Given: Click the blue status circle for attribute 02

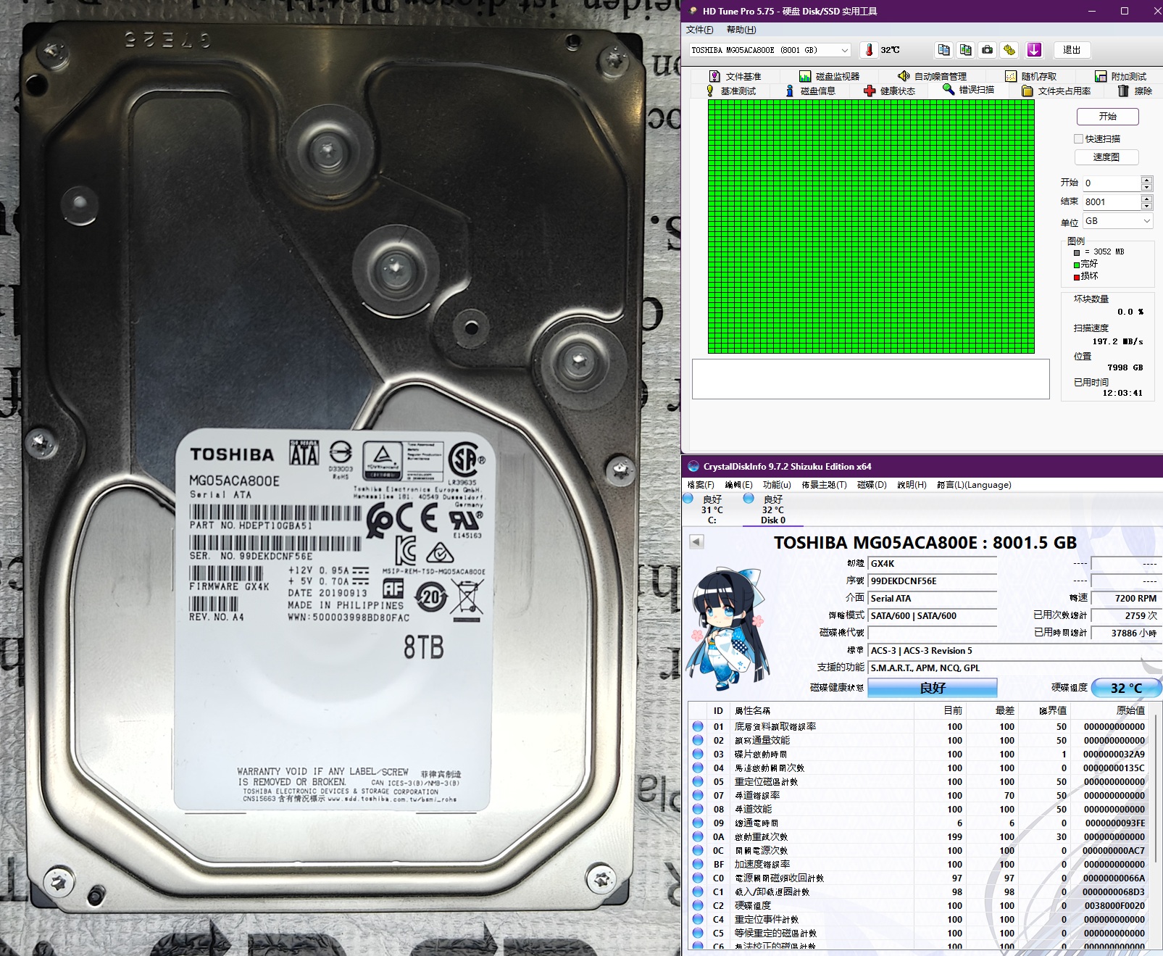Looking at the screenshot, I should click(x=698, y=740).
